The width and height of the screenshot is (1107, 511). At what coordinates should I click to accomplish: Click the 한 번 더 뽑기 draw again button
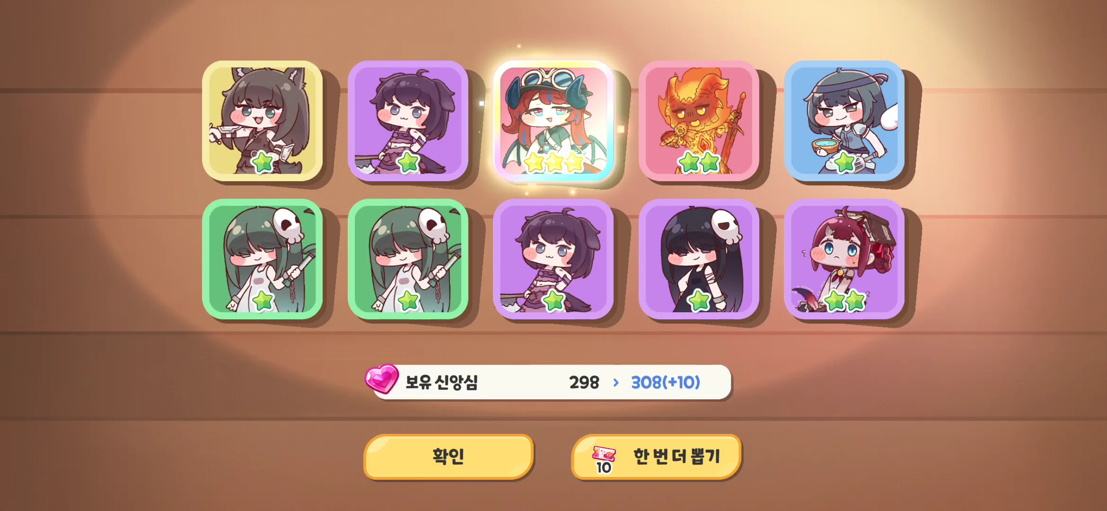click(656, 457)
